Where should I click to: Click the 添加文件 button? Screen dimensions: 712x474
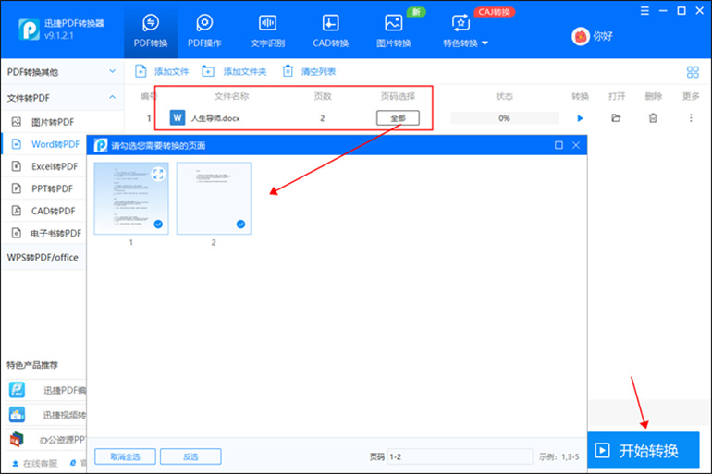pos(162,71)
